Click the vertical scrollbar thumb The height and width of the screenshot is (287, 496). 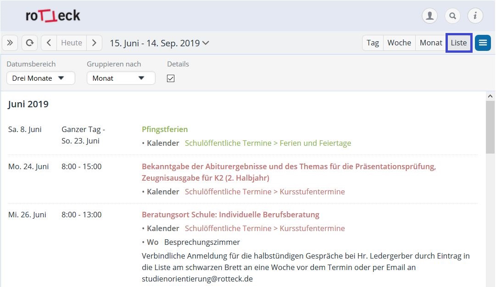coord(490,127)
